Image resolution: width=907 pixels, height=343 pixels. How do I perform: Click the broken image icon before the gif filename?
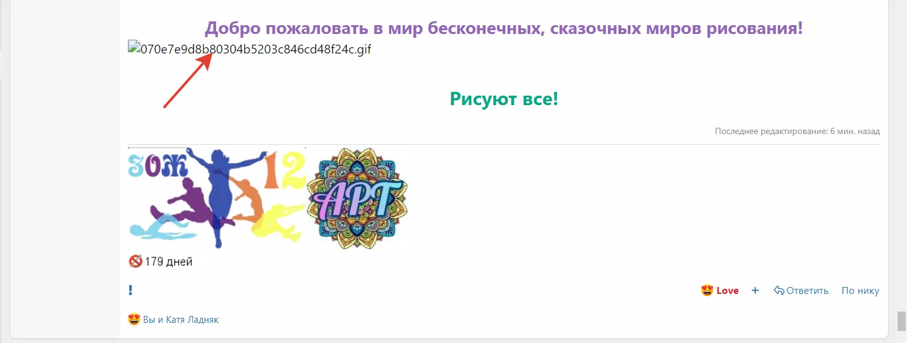tap(133, 47)
